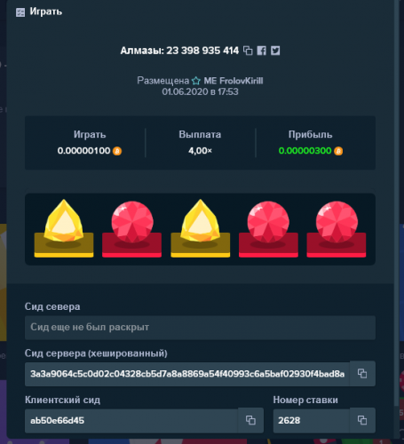Share bet on Twitter

coord(275,51)
